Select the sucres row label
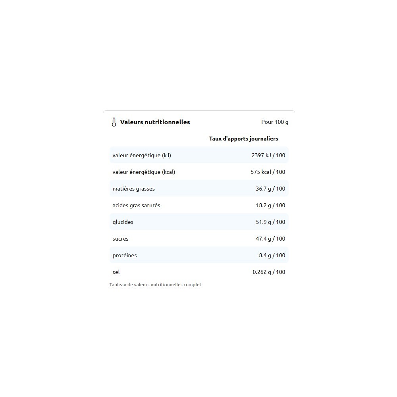Viewport: 397px width, 397px height. coord(121,239)
